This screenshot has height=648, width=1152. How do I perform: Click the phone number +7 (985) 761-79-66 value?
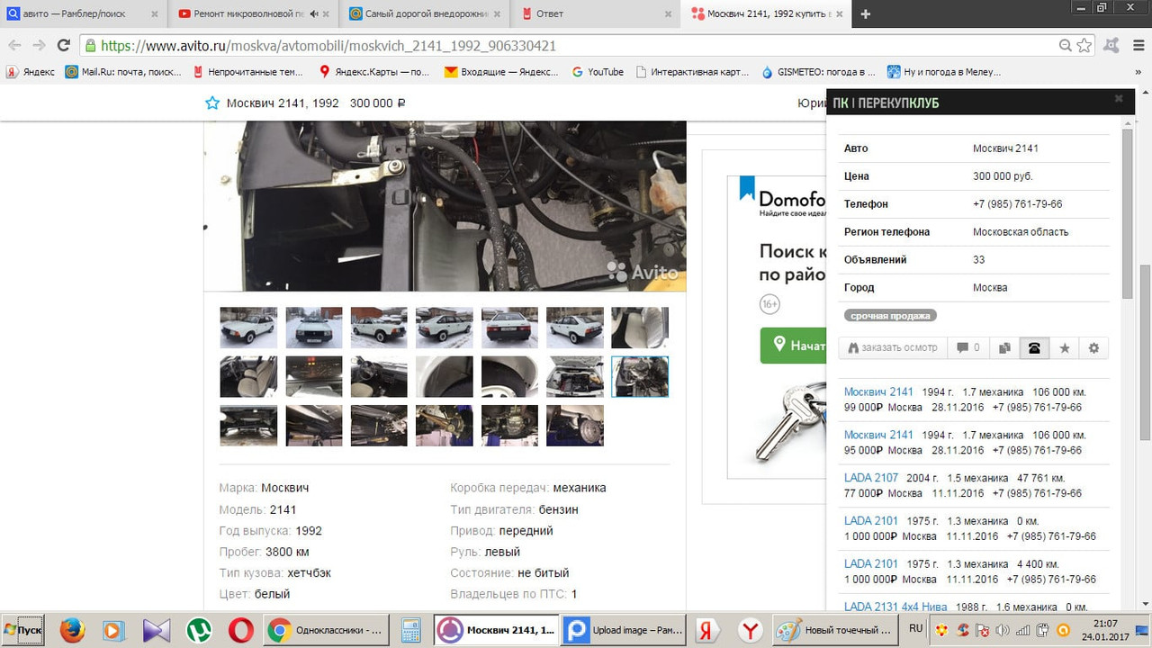point(1017,204)
